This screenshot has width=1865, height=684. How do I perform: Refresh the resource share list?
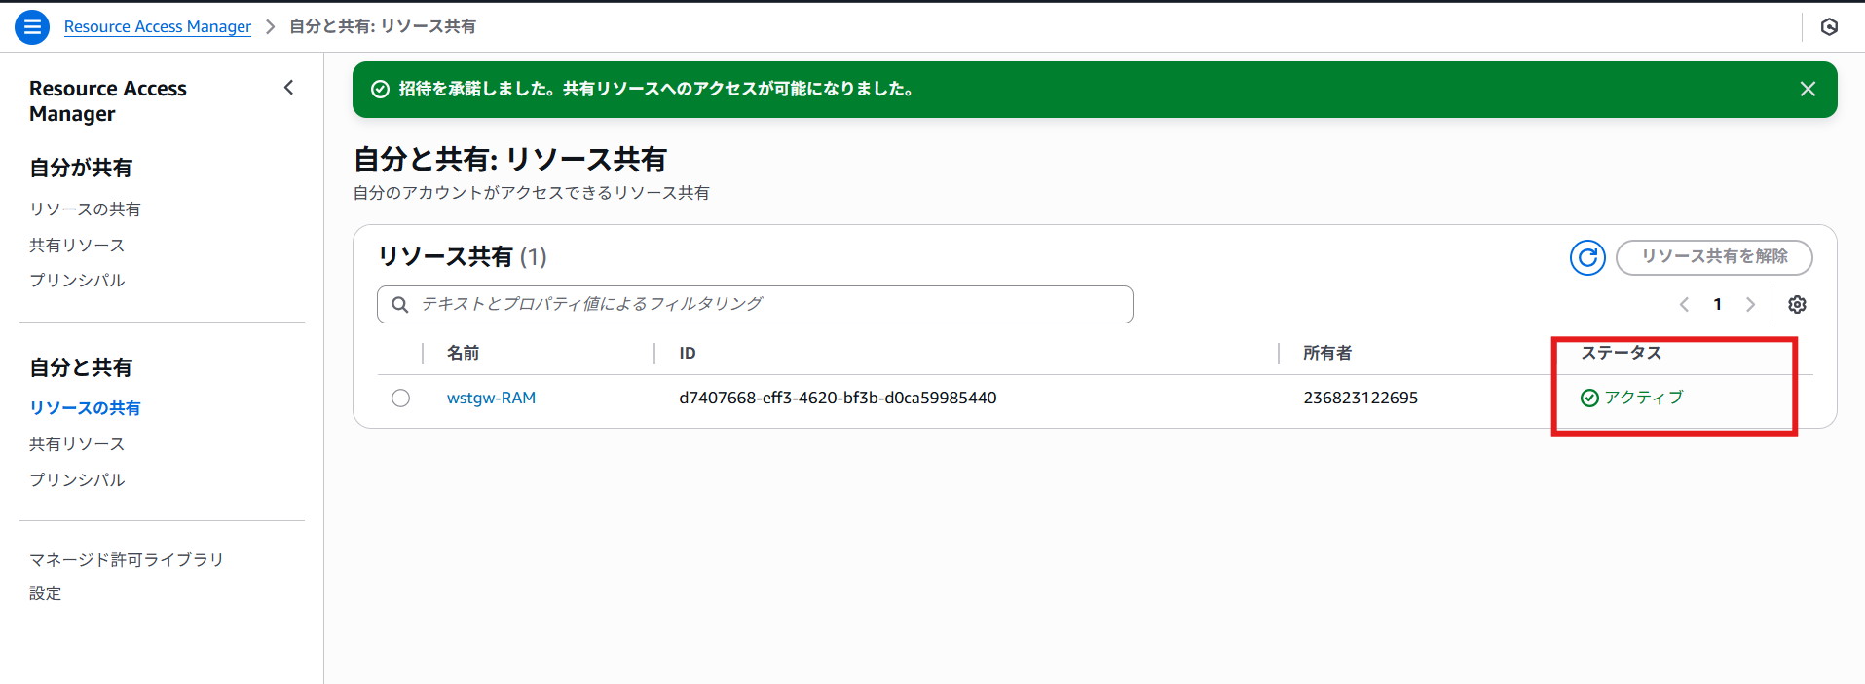click(x=1587, y=257)
